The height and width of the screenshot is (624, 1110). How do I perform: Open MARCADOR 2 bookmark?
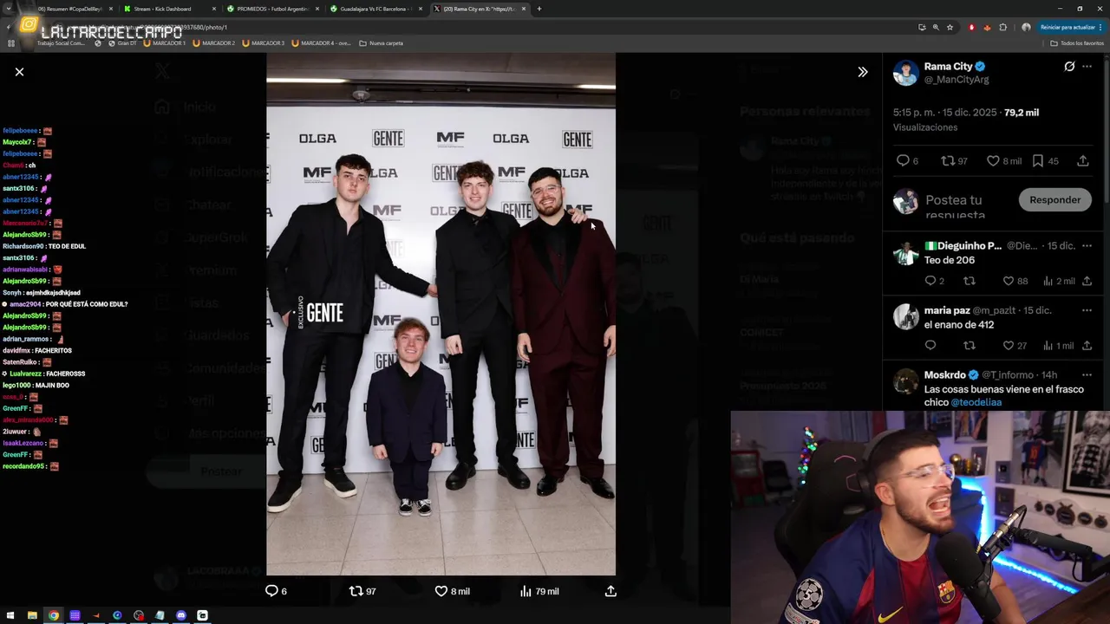(x=214, y=42)
